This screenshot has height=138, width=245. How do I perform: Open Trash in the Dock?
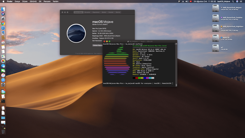[3, 131]
